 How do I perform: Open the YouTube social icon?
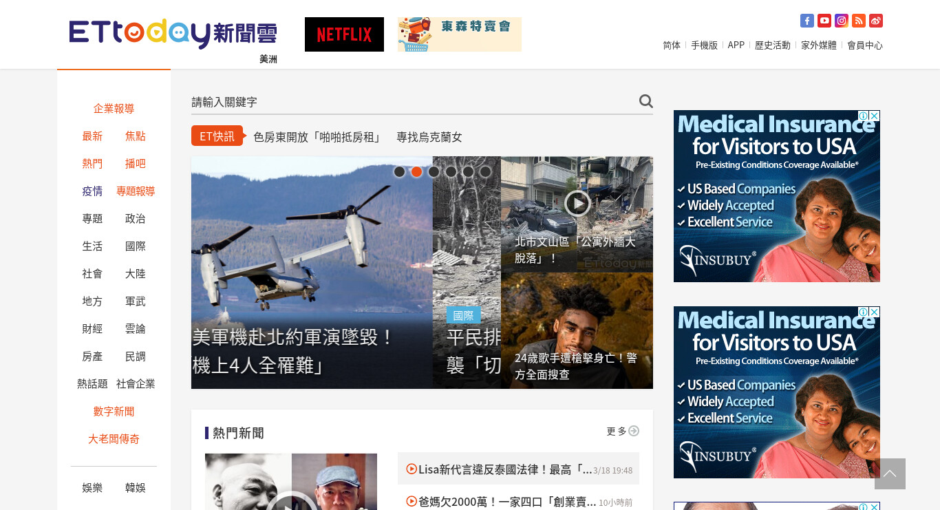point(824,21)
